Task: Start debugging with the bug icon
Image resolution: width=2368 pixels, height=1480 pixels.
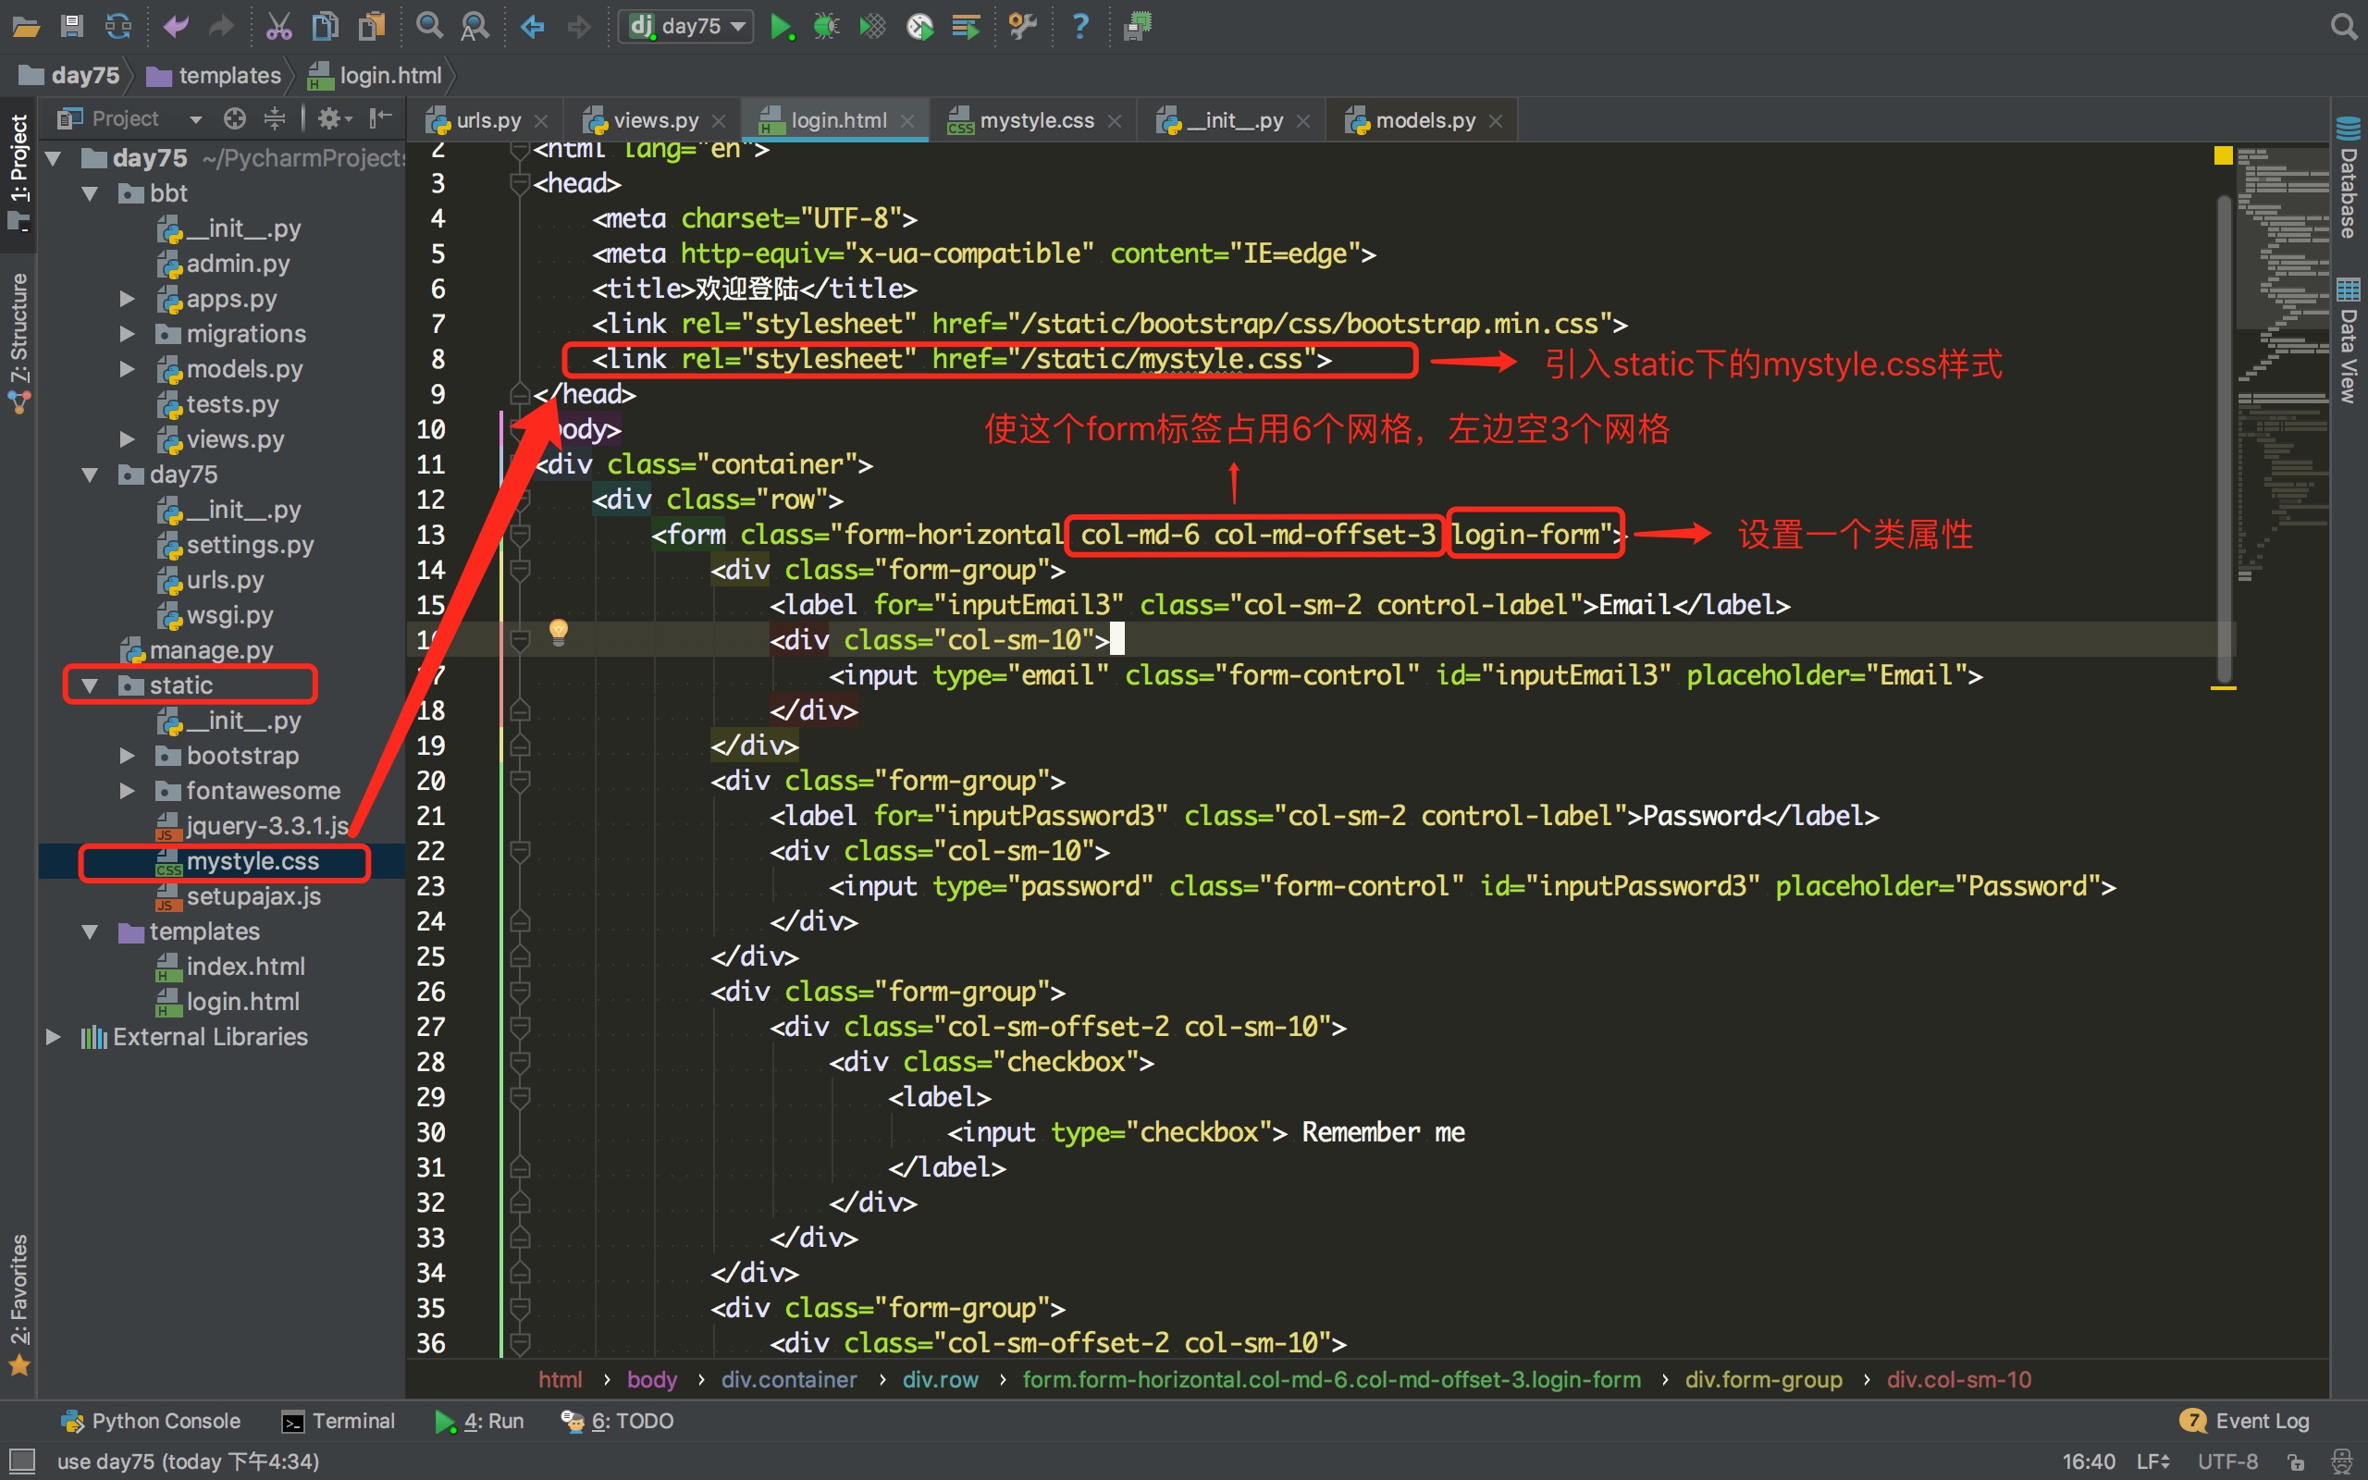Action: tap(826, 27)
